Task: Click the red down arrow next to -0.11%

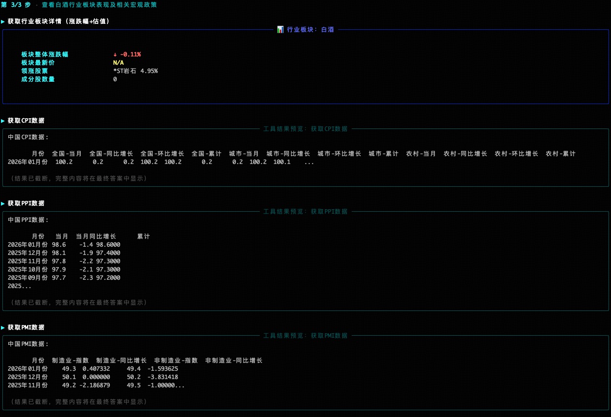Action: click(x=115, y=54)
